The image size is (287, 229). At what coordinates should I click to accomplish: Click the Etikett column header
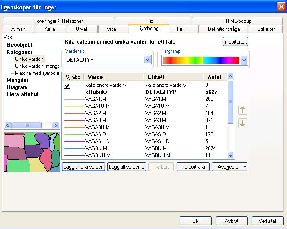tap(173, 77)
